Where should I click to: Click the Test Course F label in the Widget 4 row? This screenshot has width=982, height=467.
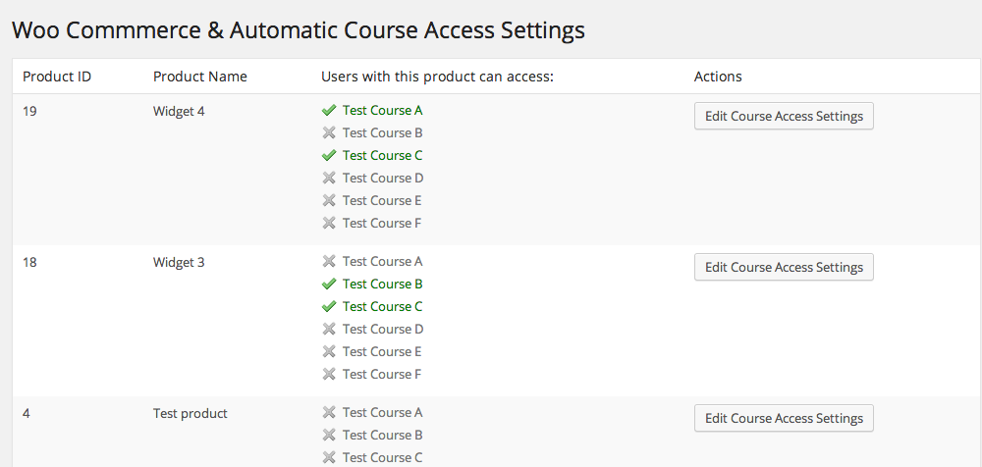382,223
